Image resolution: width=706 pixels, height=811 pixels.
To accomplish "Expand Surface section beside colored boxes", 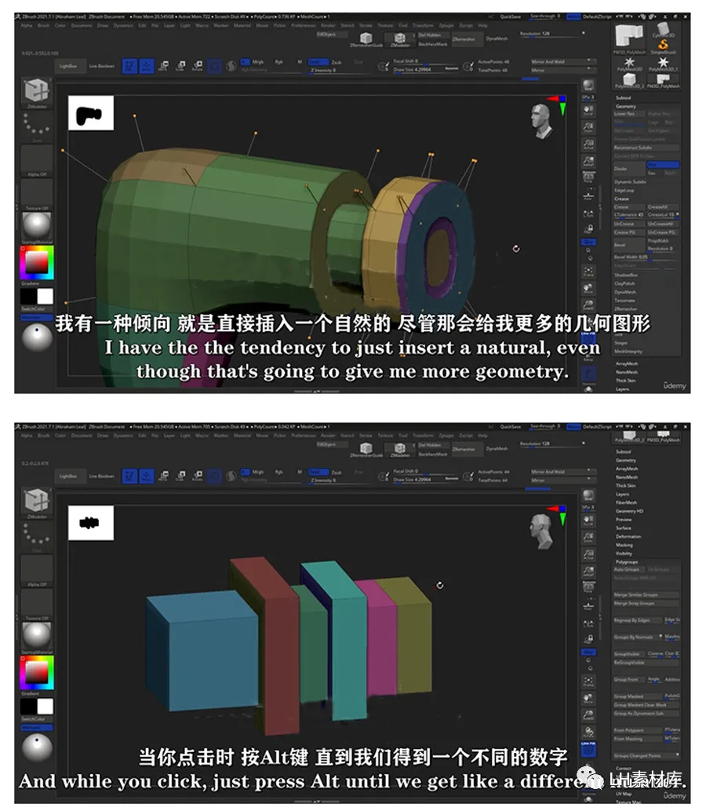I will [624, 528].
